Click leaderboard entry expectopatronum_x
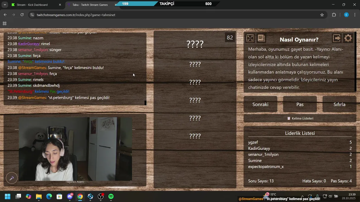This screenshot has height=202, width=360. [266, 167]
